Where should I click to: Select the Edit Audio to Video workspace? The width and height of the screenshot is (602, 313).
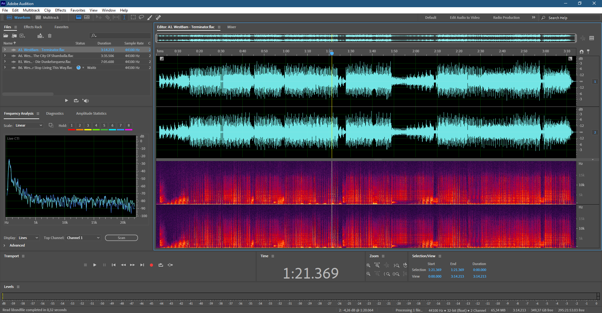(465, 18)
